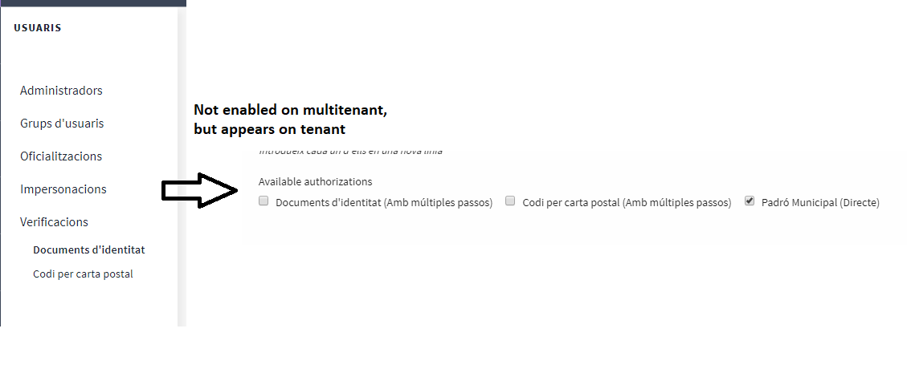Select Impersonacions in the sidebar

pos(63,189)
